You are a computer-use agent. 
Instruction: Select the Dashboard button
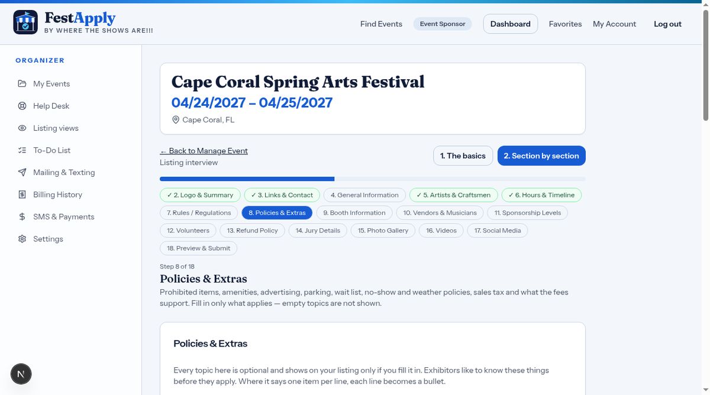(511, 24)
